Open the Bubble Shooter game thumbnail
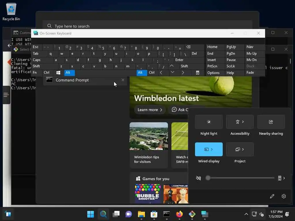The height and width of the screenshot is (221, 295). click(148, 194)
